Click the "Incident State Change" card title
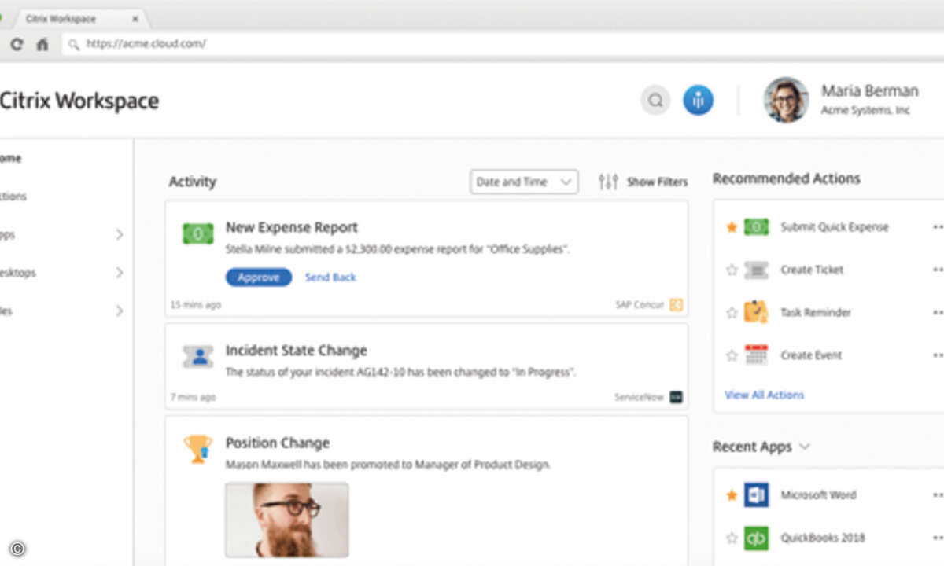 click(297, 351)
